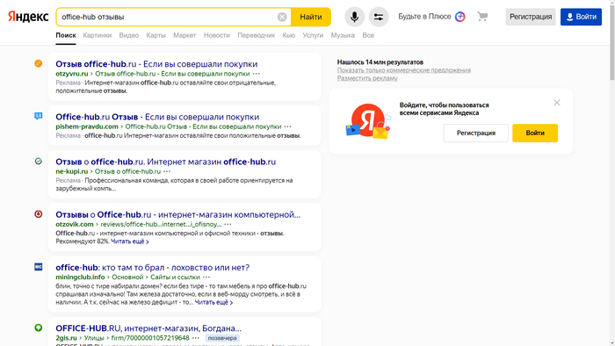The height and width of the screenshot is (346, 615).
Task: Click the Яндекс logo
Action: [x=28, y=17]
